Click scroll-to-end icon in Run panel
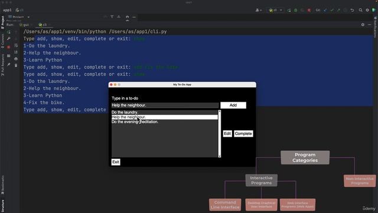Screen dimensions: 378x213 [16, 52]
